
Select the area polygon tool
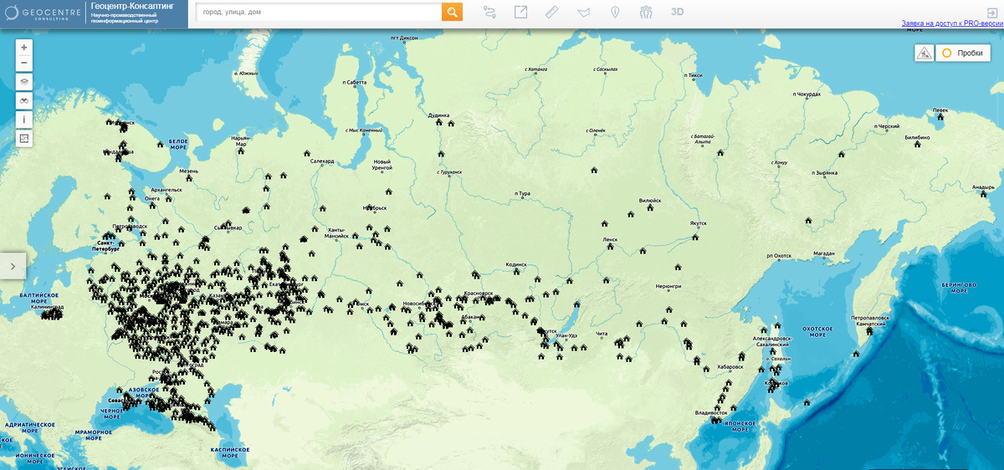click(x=583, y=12)
